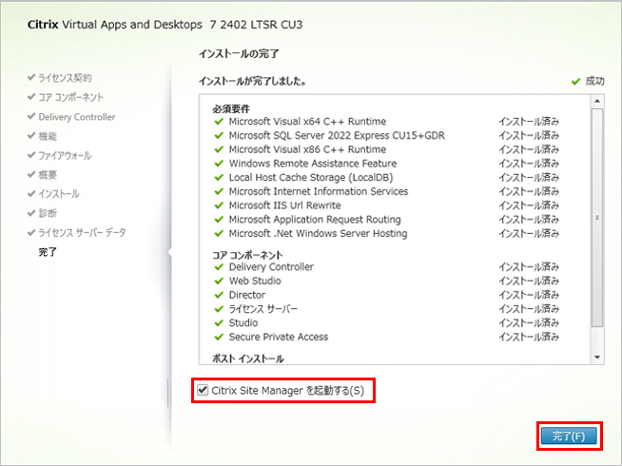Select the ライセンス サーバー データ step
Image resolution: width=622 pixels, height=466 pixels.
tap(81, 233)
